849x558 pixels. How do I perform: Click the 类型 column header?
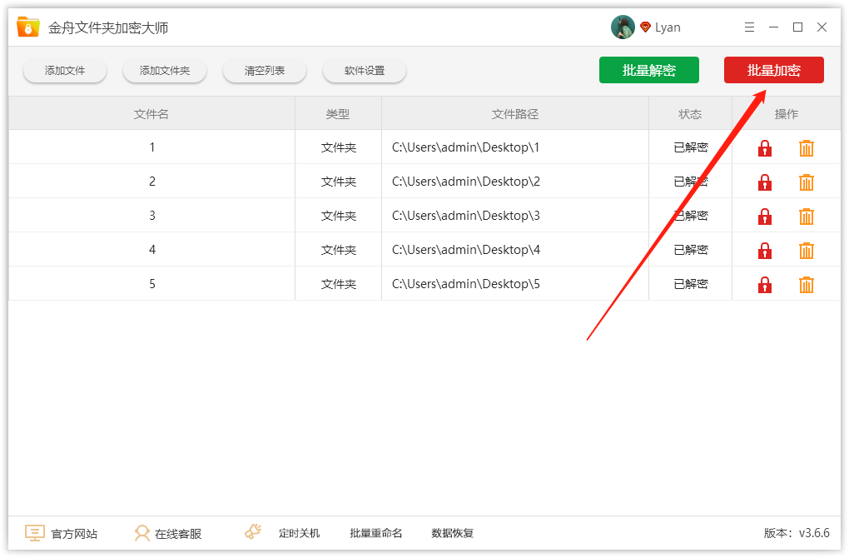[339, 114]
